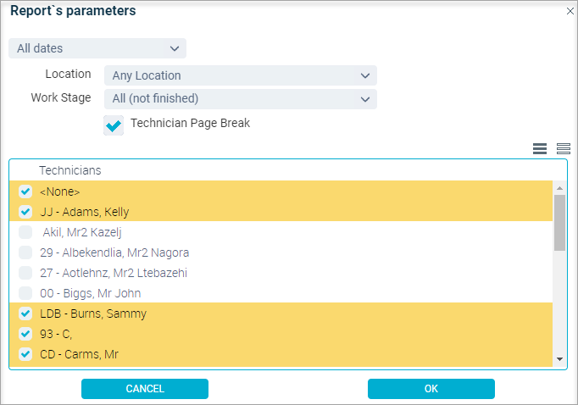The image size is (578, 405).
Task: Close the Report's parameters dialog
Action: tap(570, 11)
